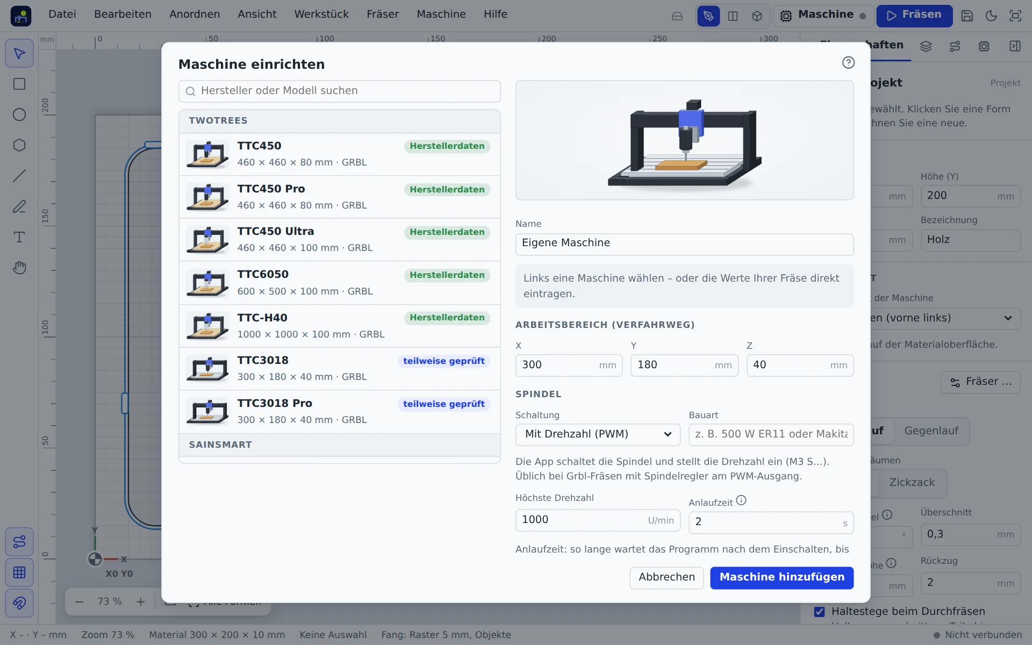Open the Hilfe menu
The image size is (1032, 645).
495,15
